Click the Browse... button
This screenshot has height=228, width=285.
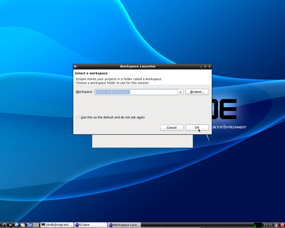[197, 92]
